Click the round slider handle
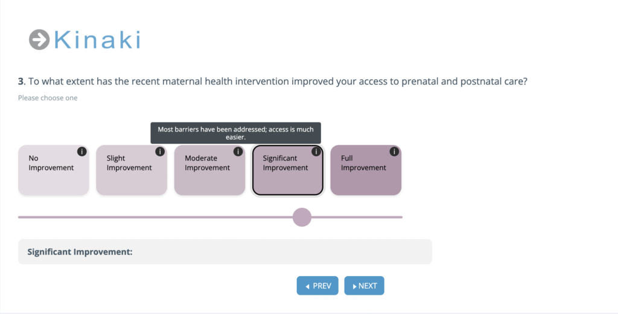 pos(302,217)
